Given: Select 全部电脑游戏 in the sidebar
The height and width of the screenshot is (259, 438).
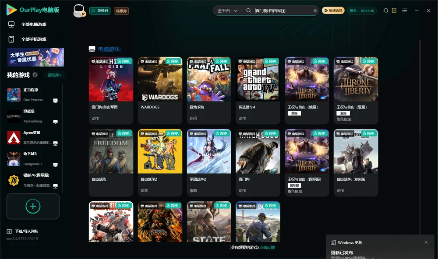Looking at the screenshot, I should point(27,24).
